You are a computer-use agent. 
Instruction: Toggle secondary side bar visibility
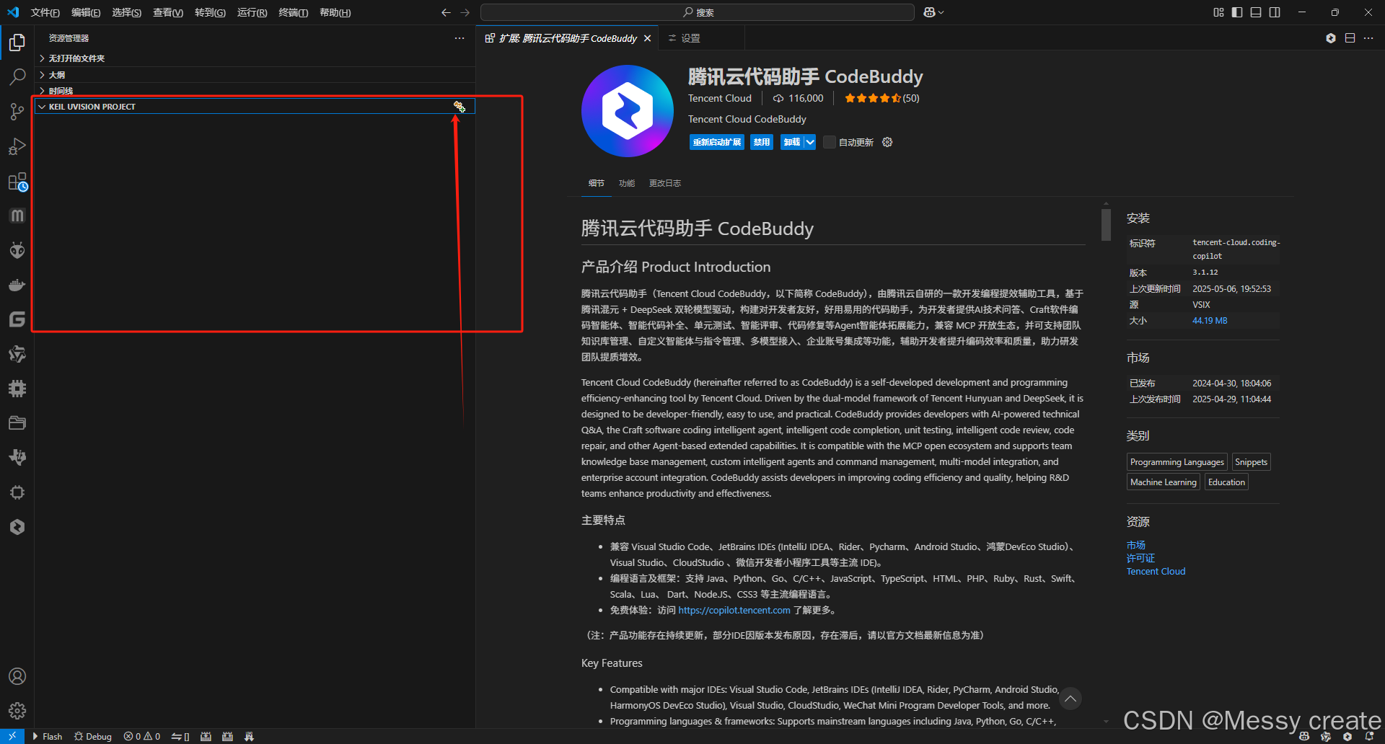click(x=1275, y=12)
